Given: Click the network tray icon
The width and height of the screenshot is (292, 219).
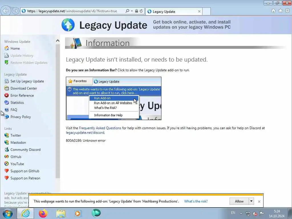Looking at the screenshot, I should coord(248,214).
